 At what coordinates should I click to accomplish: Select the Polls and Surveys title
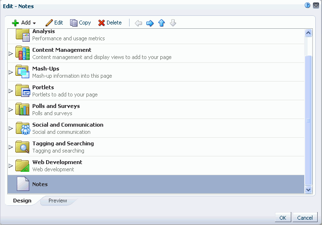click(x=56, y=106)
